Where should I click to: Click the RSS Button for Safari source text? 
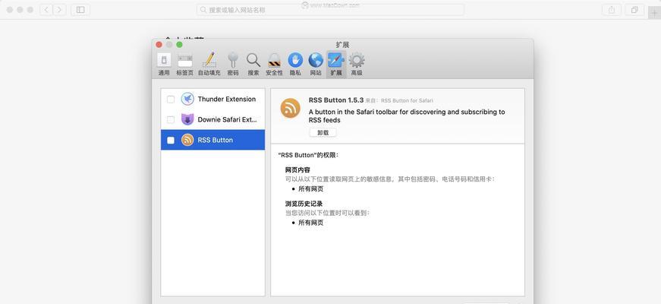407,100
